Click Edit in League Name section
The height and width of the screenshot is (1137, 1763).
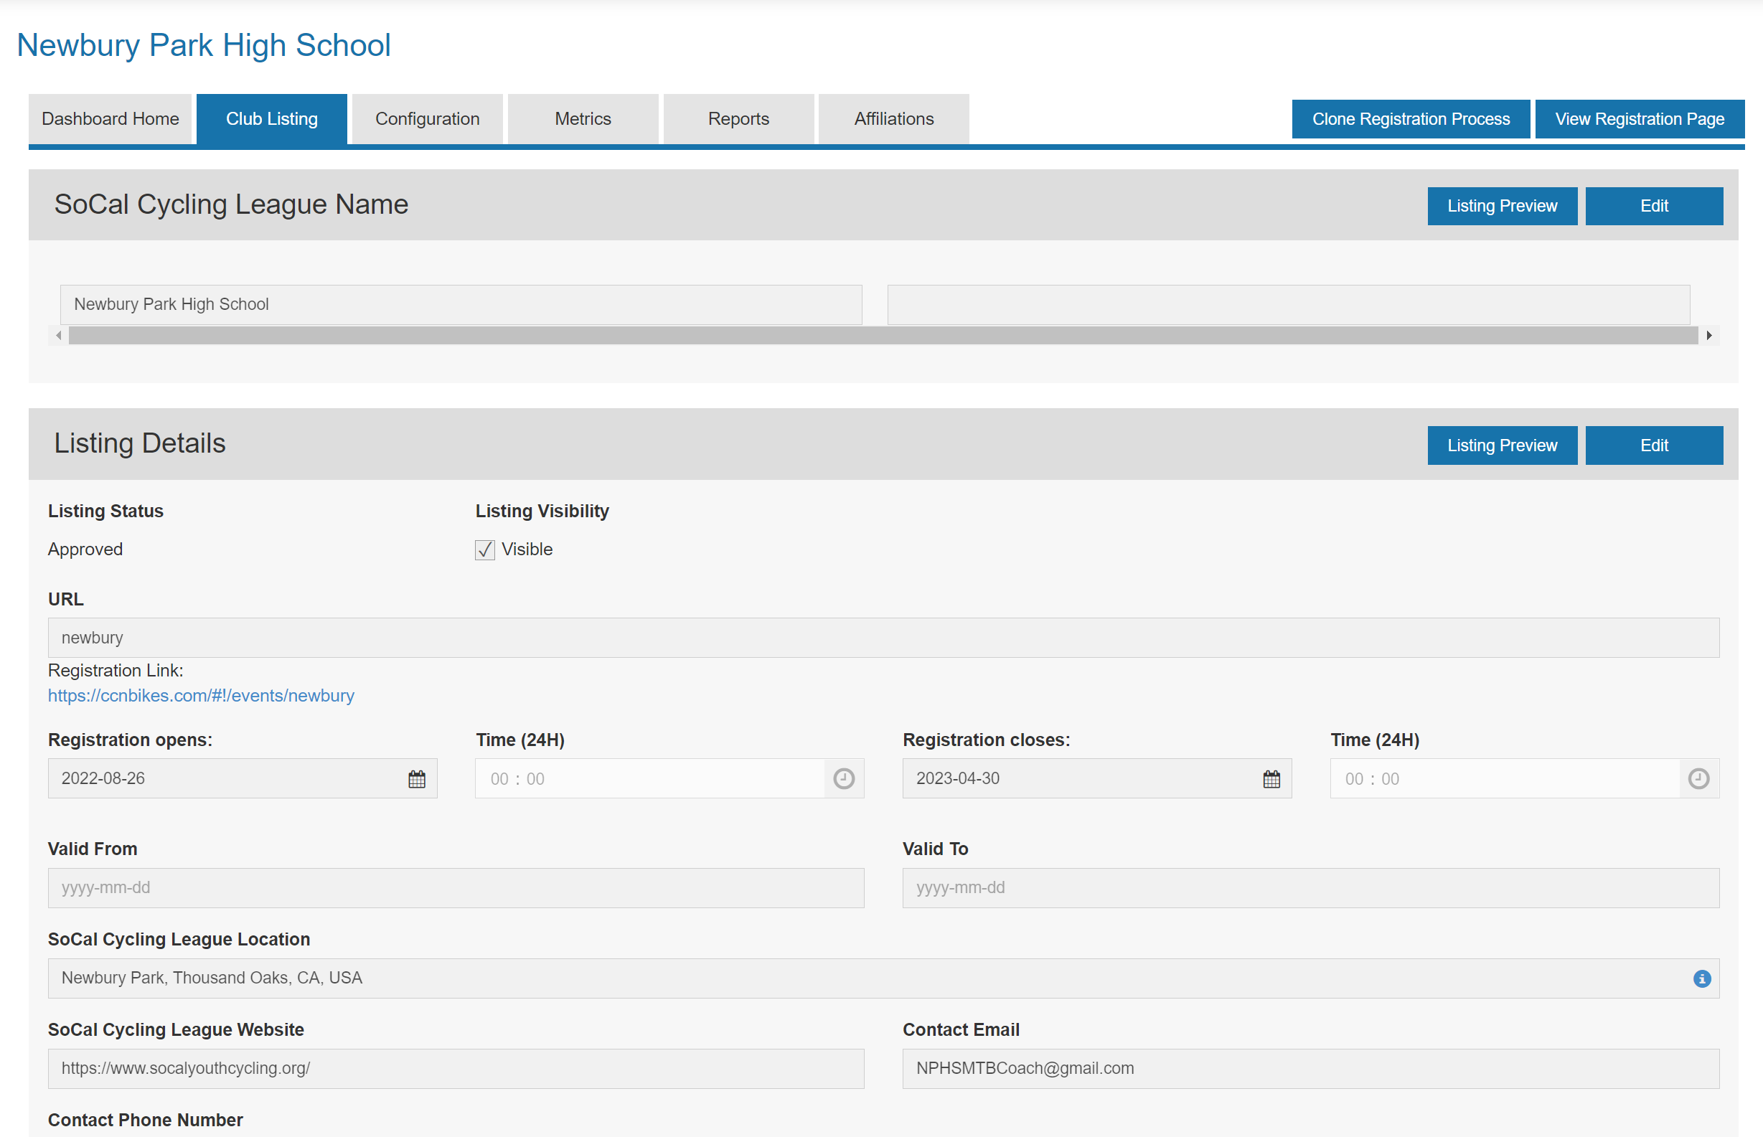point(1653,206)
